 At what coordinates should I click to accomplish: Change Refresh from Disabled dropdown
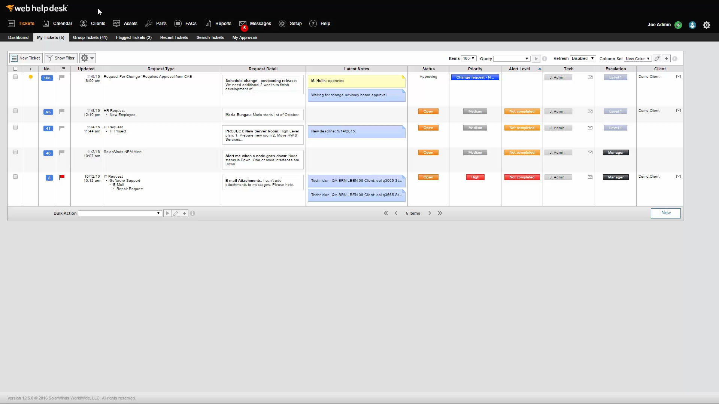582,58
